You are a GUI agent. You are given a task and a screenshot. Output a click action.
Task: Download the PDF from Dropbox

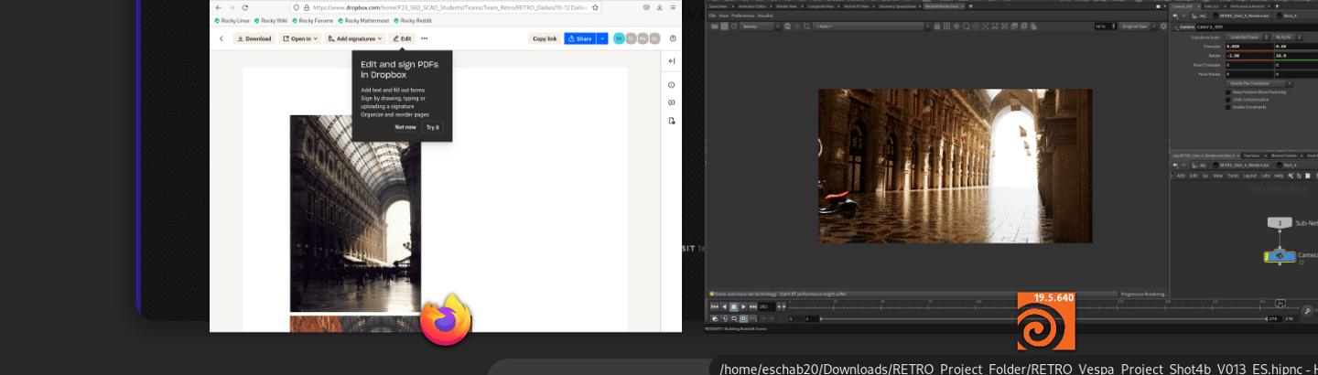point(254,38)
